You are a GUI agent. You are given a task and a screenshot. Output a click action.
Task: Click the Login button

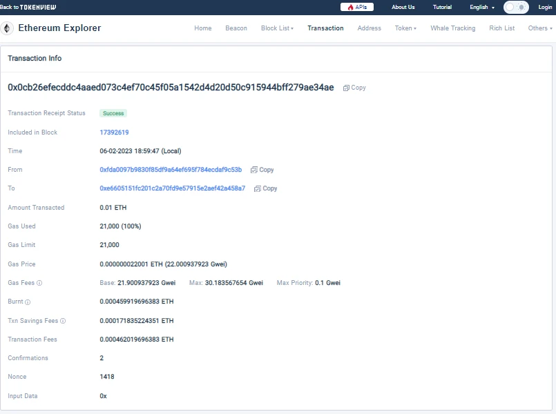[x=545, y=7]
